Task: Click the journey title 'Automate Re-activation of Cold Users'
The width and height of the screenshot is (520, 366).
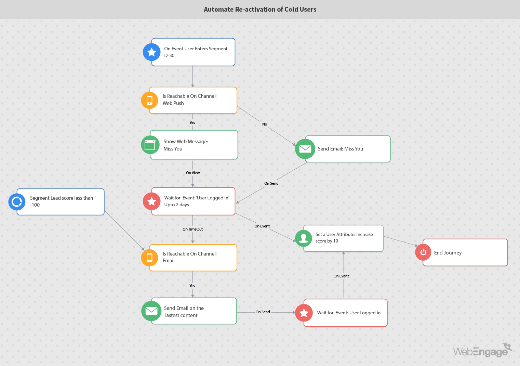Action: (x=260, y=10)
